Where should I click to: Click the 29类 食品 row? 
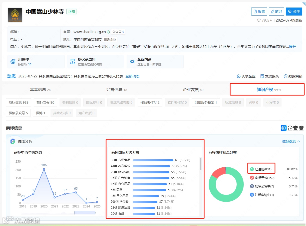(141, 214)
